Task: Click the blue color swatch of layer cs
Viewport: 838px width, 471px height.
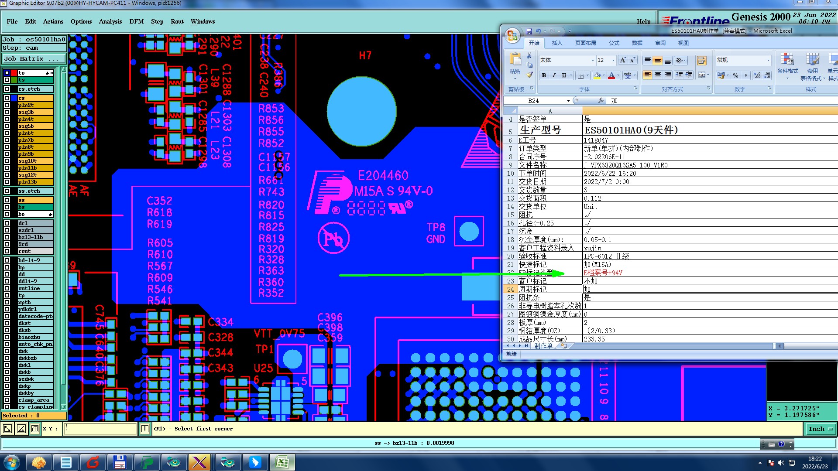Action: (x=14, y=98)
